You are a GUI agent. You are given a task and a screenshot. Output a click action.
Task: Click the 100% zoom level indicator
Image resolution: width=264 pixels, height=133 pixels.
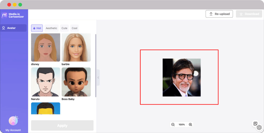point(182,125)
